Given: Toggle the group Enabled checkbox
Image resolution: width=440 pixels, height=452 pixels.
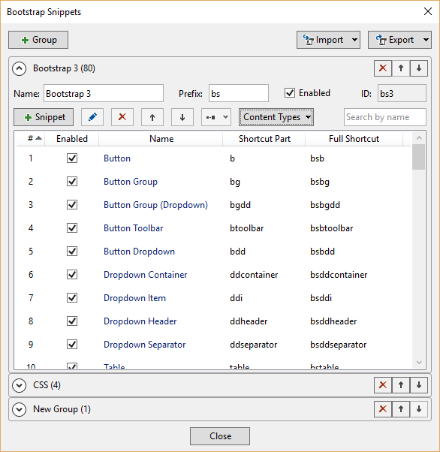Looking at the screenshot, I should pos(290,93).
